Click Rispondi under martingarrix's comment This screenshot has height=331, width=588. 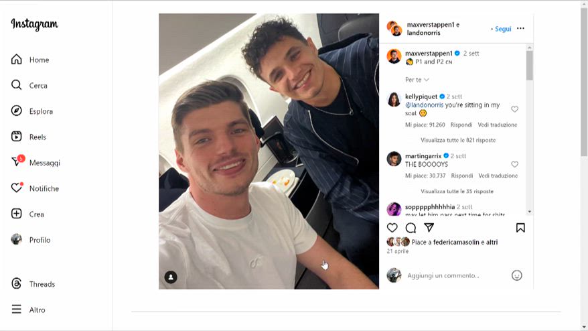point(462,176)
